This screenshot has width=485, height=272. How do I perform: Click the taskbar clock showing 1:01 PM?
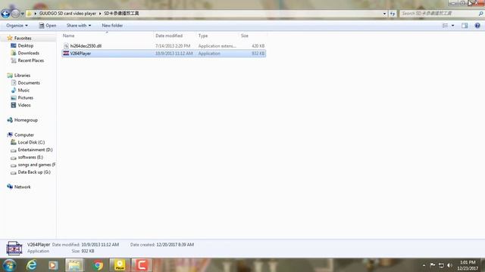(468, 265)
